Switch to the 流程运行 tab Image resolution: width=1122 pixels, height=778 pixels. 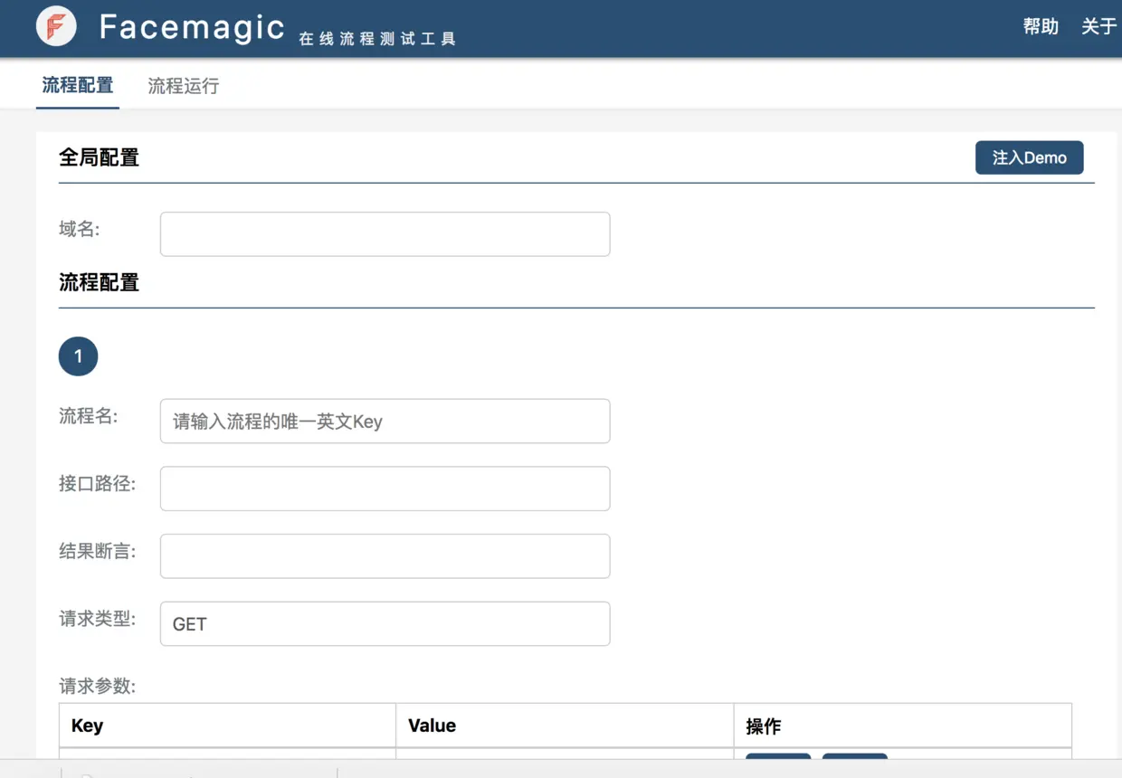[184, 86]
